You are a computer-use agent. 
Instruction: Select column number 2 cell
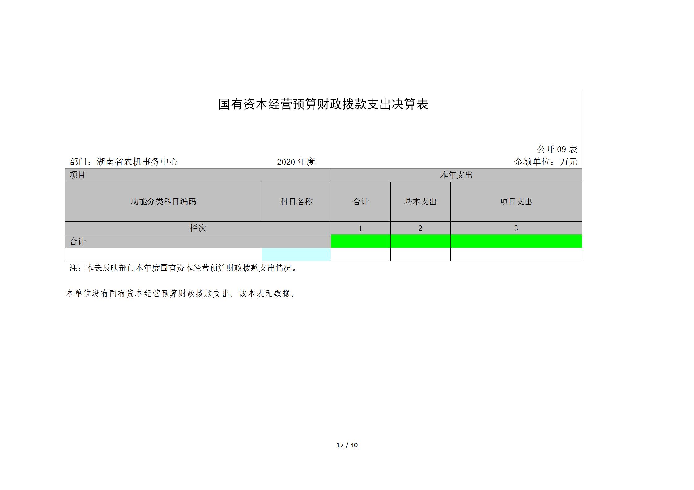[420, 228]
